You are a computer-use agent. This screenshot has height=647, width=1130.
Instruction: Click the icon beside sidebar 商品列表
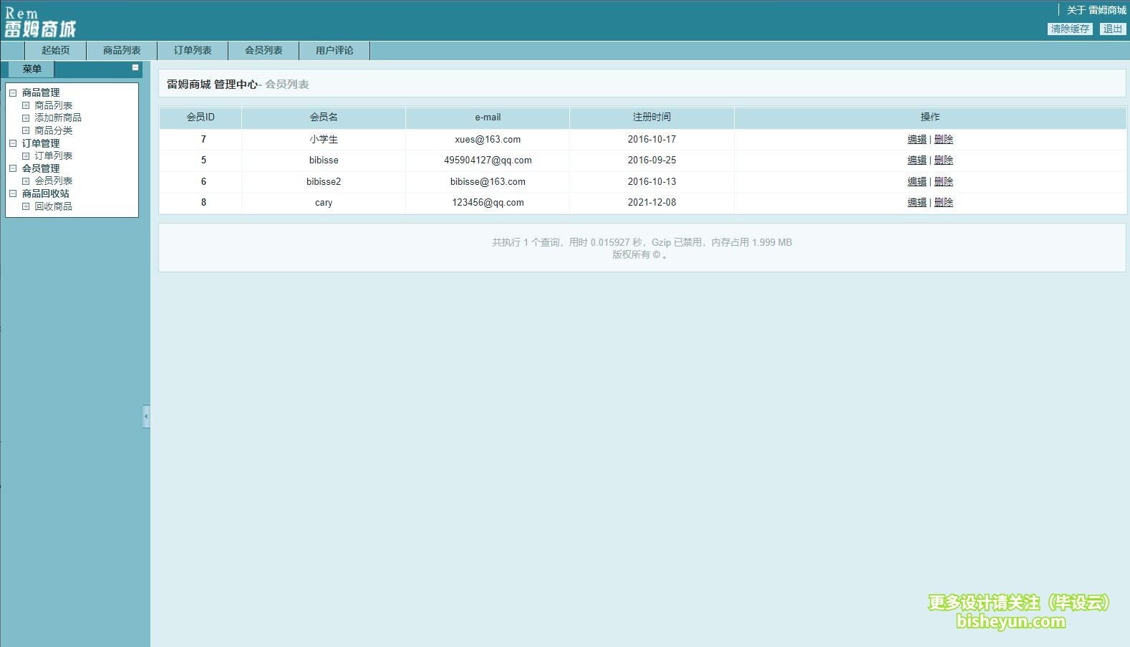[x=26, y=105]
